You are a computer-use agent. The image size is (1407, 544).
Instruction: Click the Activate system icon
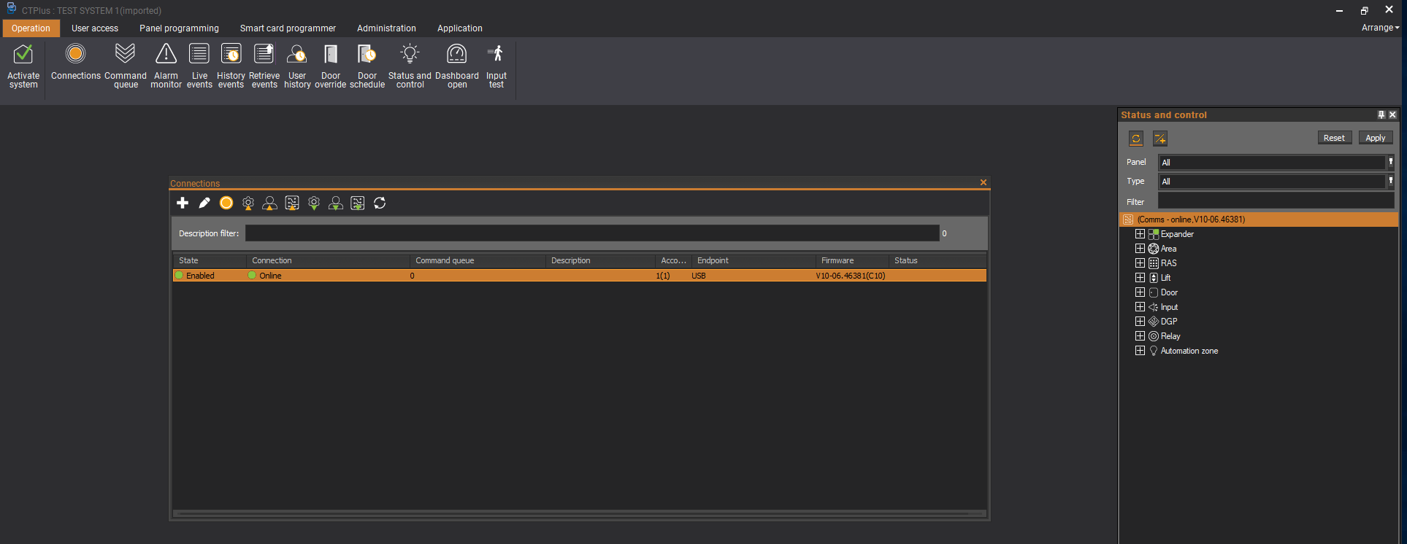(x=23, y=66)
